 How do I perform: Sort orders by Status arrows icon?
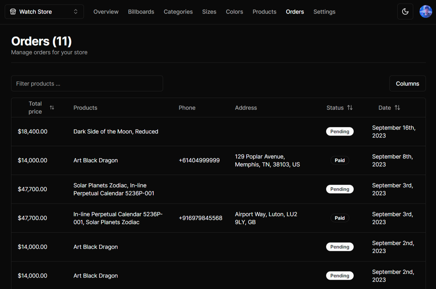(350, 108)
